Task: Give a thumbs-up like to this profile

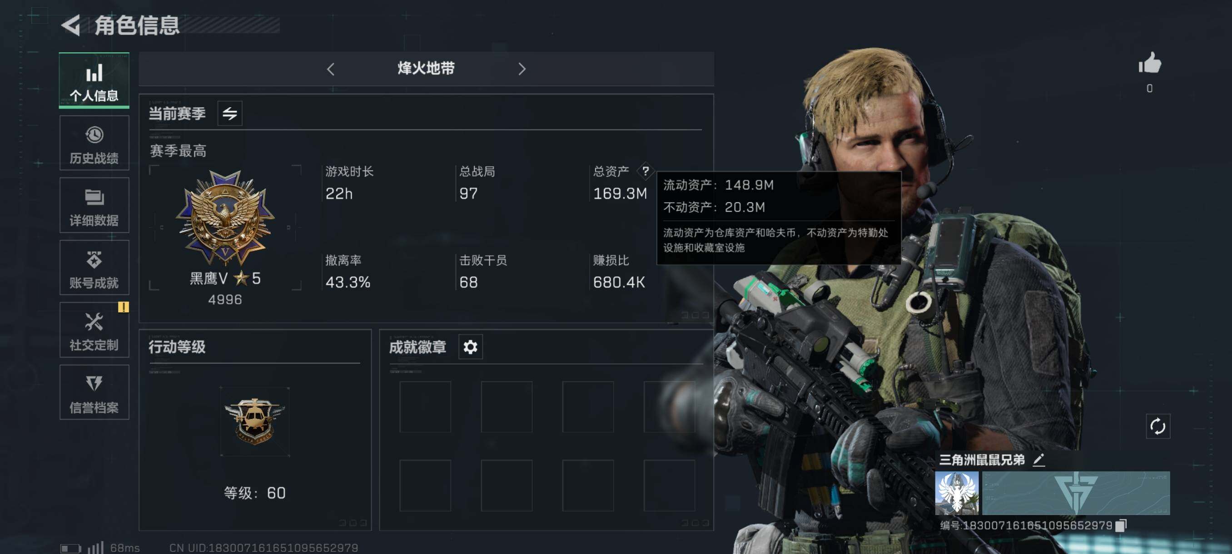Action: [1150, 63]
